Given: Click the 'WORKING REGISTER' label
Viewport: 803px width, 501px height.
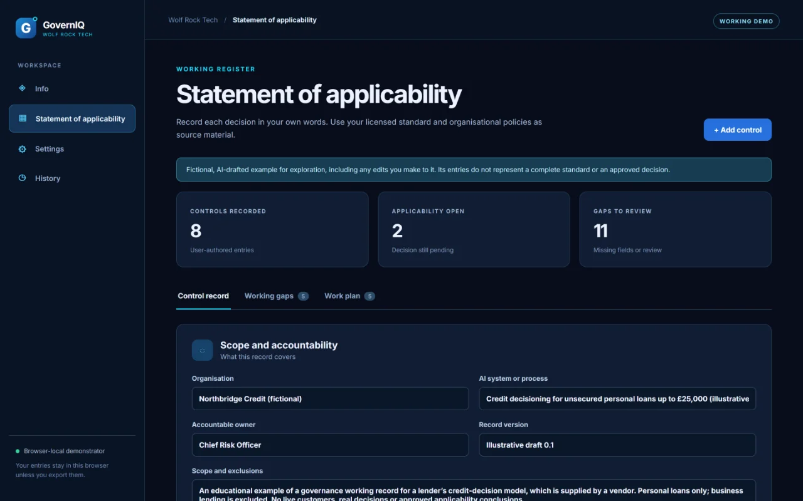Looking at the screenshot, I should (x=216, y=69).
